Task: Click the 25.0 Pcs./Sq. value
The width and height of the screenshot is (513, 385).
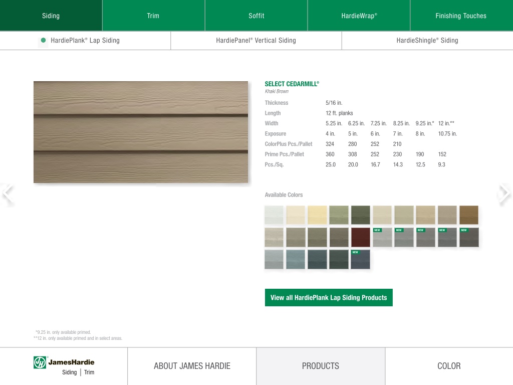Action: pos(331,164)
